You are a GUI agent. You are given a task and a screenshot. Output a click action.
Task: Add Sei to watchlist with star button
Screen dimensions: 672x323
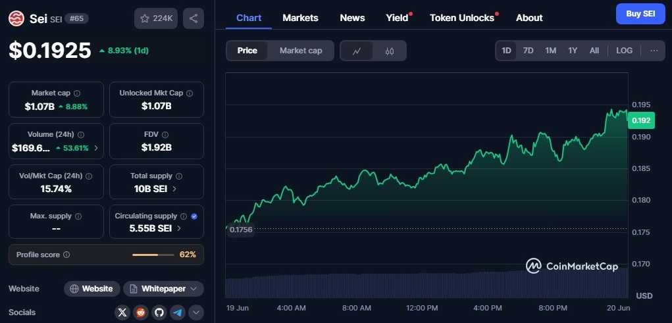[156, 18]
